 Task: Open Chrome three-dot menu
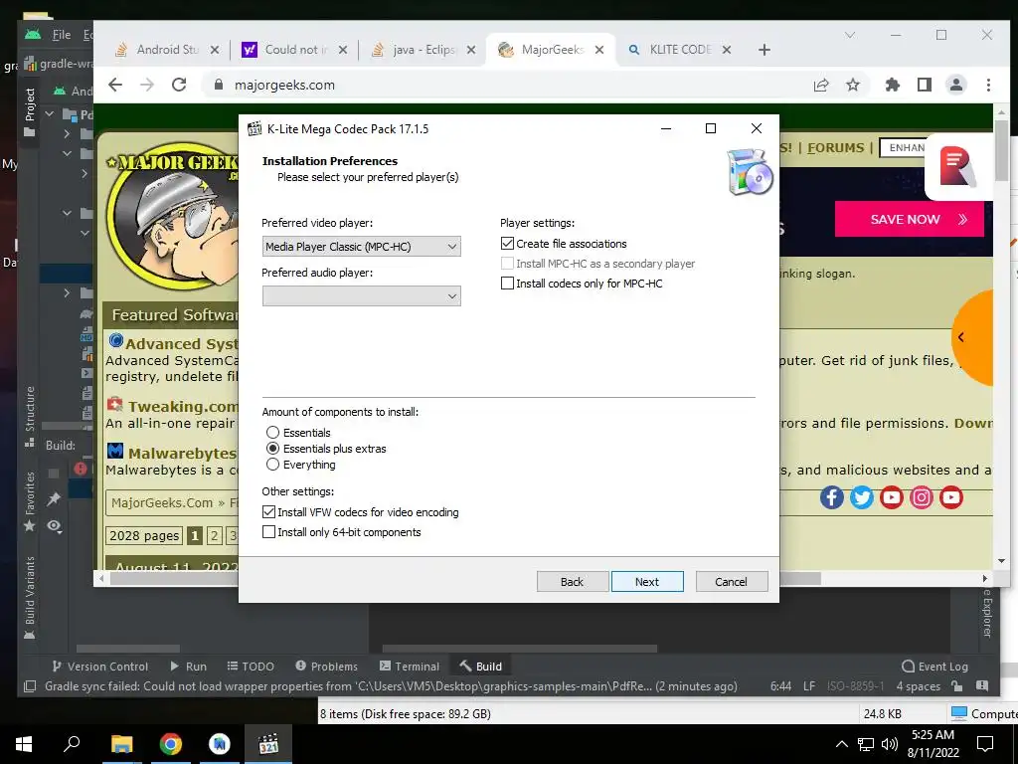coord(988,85)
